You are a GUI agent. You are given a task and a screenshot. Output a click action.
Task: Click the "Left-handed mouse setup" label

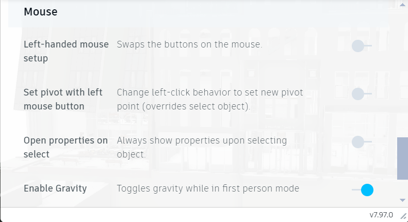pos(66,51)
